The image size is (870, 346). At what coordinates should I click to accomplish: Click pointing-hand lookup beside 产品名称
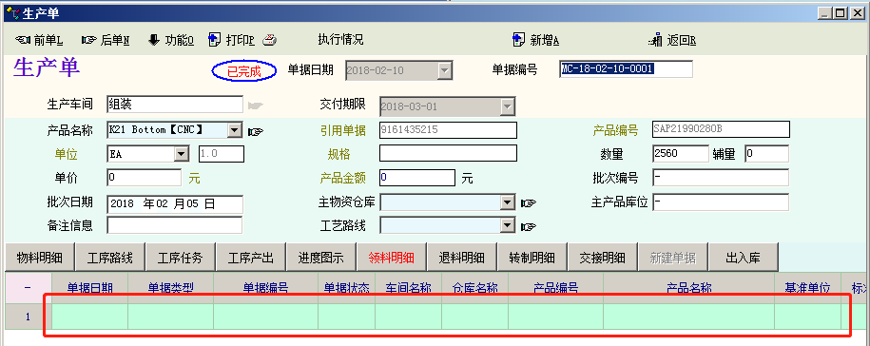(256, 131)
